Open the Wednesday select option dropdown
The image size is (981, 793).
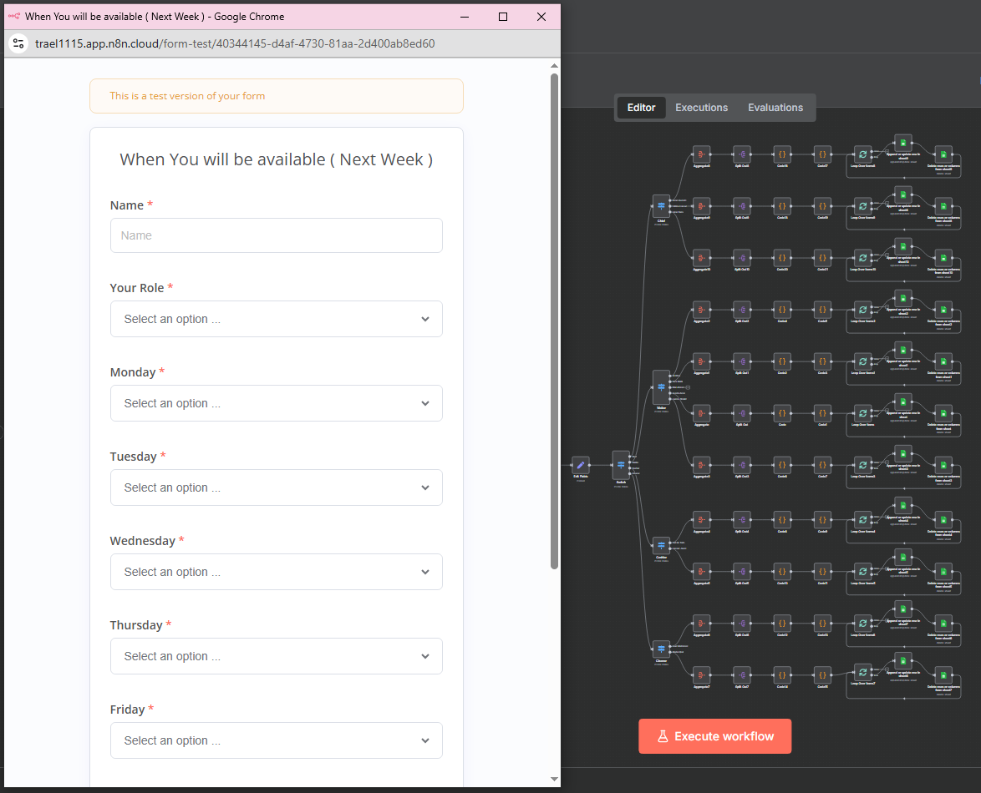(276, 573)
